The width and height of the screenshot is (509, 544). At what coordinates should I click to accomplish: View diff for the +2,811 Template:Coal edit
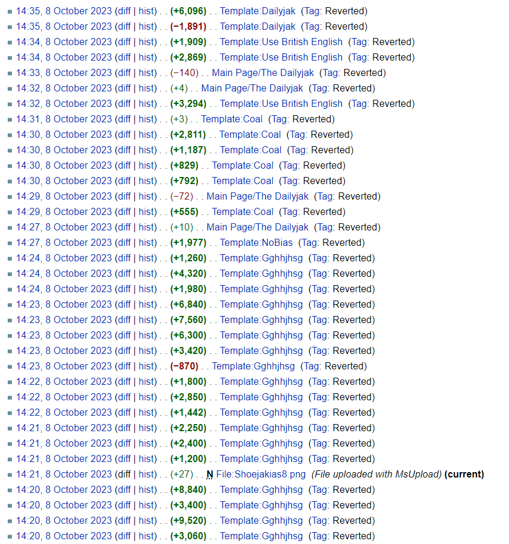click(x=124, y=135)
